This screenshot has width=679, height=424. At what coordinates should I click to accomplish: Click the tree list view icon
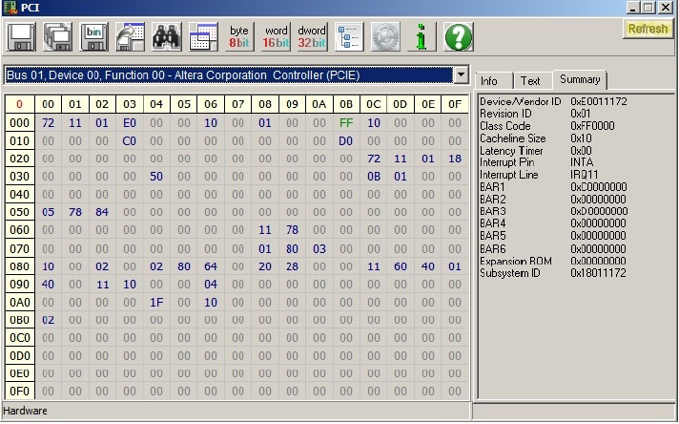pyautogui.click(x=349, y=36)
